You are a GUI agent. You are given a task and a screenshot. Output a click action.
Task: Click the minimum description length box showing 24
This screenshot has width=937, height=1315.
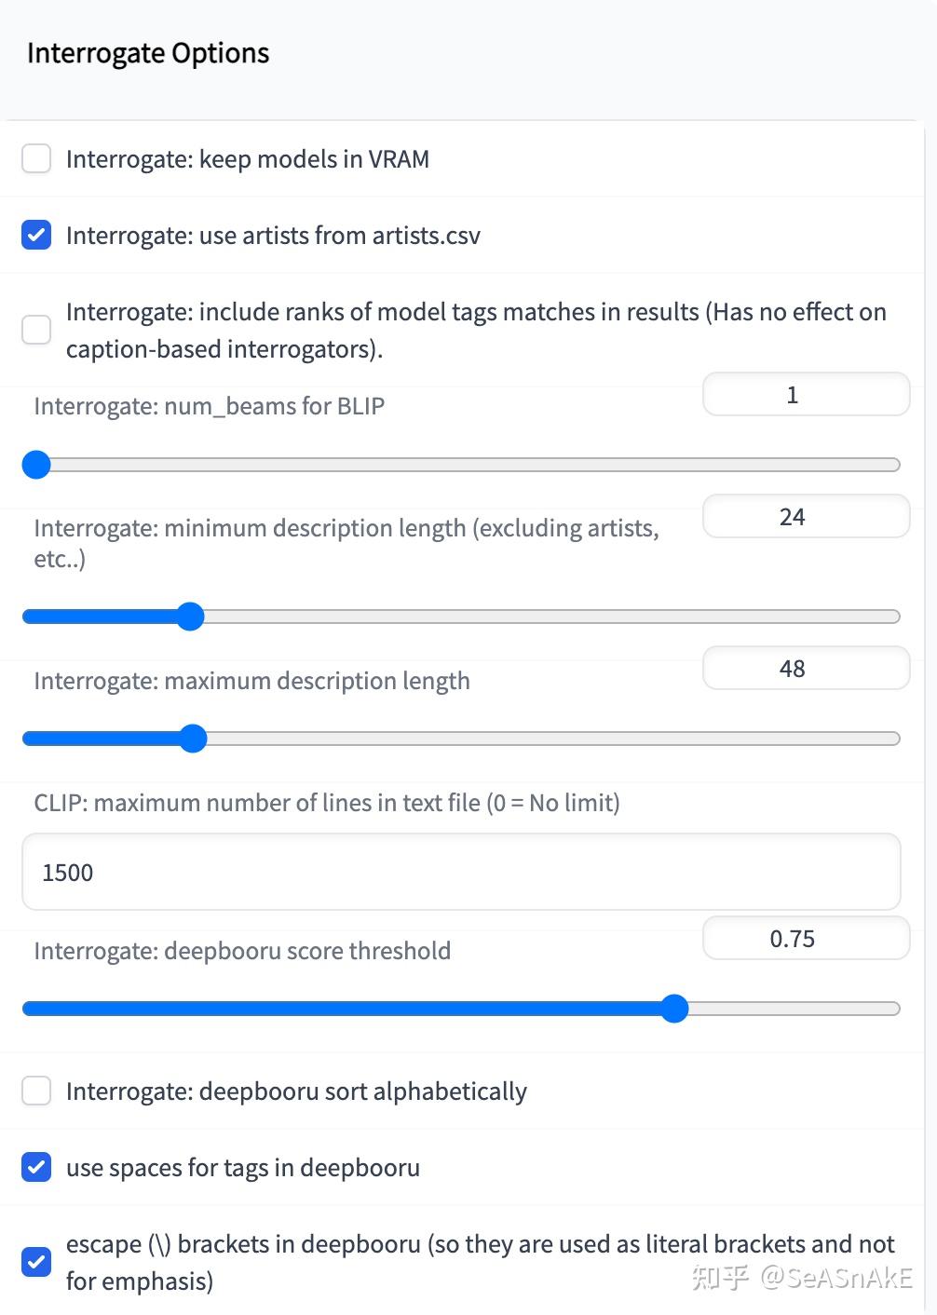806,517
